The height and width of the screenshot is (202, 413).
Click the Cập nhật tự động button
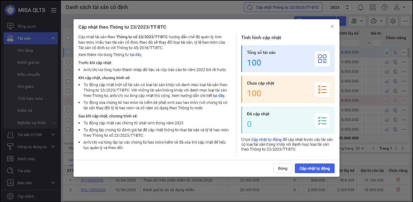(x=314, y=168)
